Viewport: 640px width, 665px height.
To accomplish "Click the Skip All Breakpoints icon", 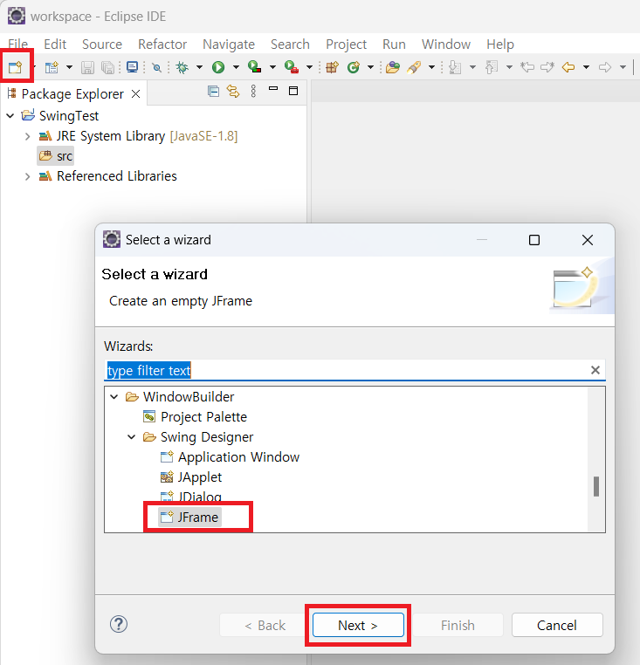I will coord(156,67).
